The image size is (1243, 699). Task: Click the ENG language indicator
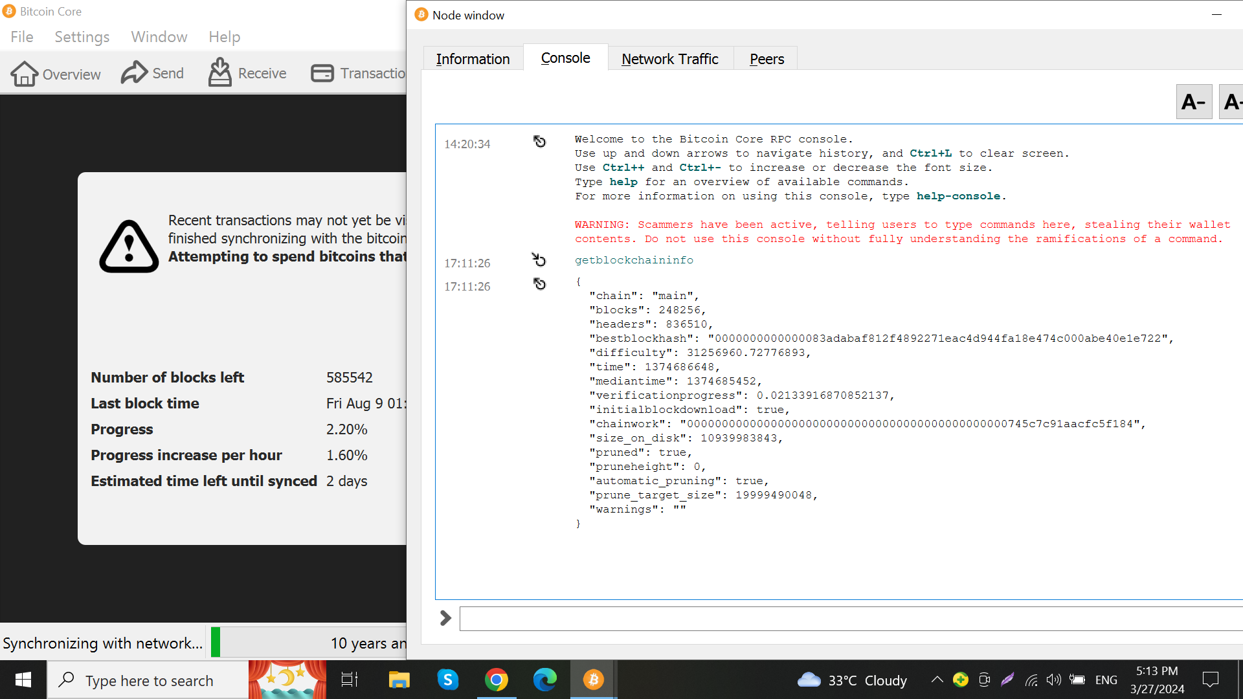coord(1106,680)
